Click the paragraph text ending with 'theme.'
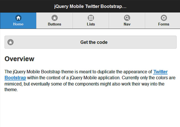The height and width of the screenshot is (127, 180). 90,81
